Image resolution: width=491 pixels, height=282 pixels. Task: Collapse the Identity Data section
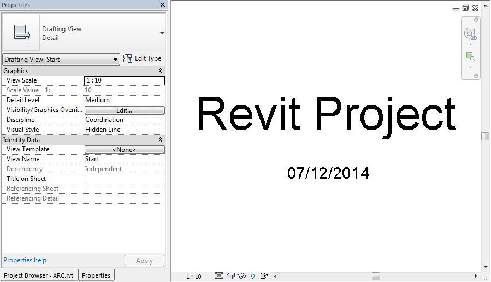point(160,140)
